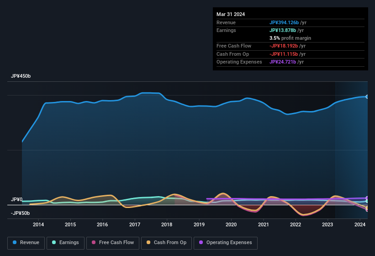The image size is (375, 256).
Task: Click the Revenue value JP¥394.126b in tooltip
Action: click(284, 22)
